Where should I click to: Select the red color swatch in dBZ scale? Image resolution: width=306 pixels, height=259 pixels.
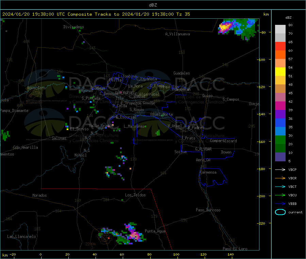[x=280, y=46]
